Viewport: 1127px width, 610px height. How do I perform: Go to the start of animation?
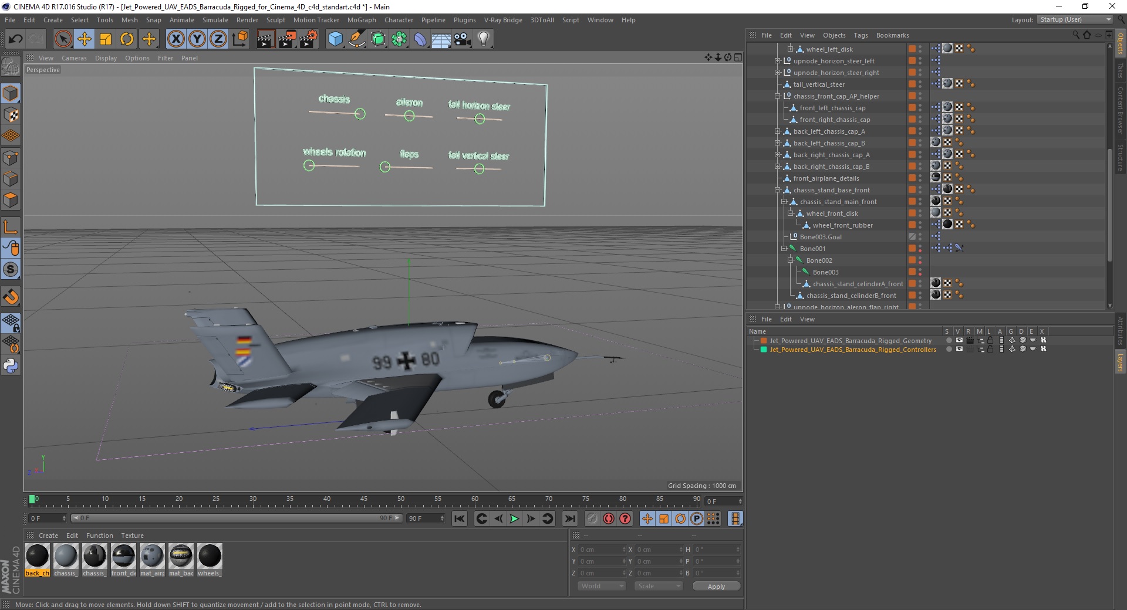460,518
